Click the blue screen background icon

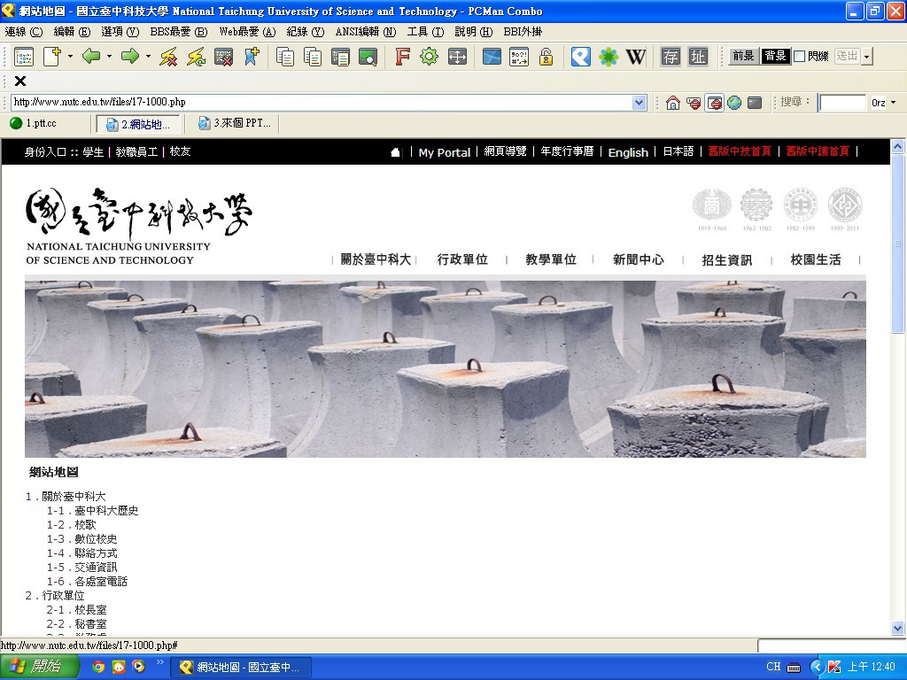[x=492, y=57]
